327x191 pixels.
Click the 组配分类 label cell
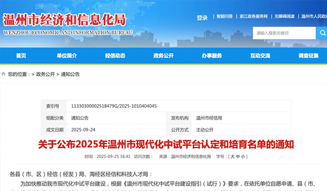click(54, 118)
